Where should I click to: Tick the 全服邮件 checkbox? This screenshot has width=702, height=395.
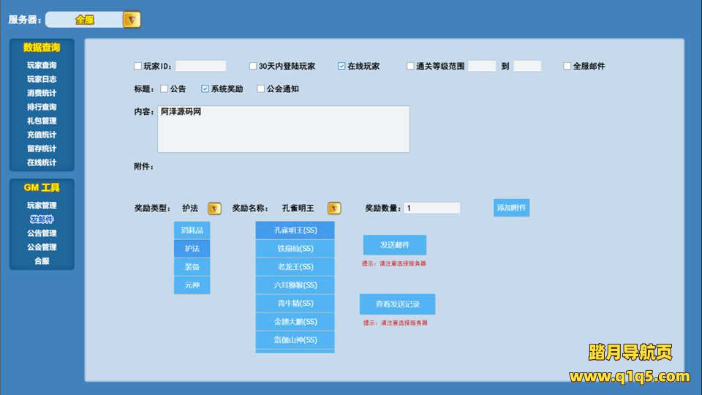567,67
